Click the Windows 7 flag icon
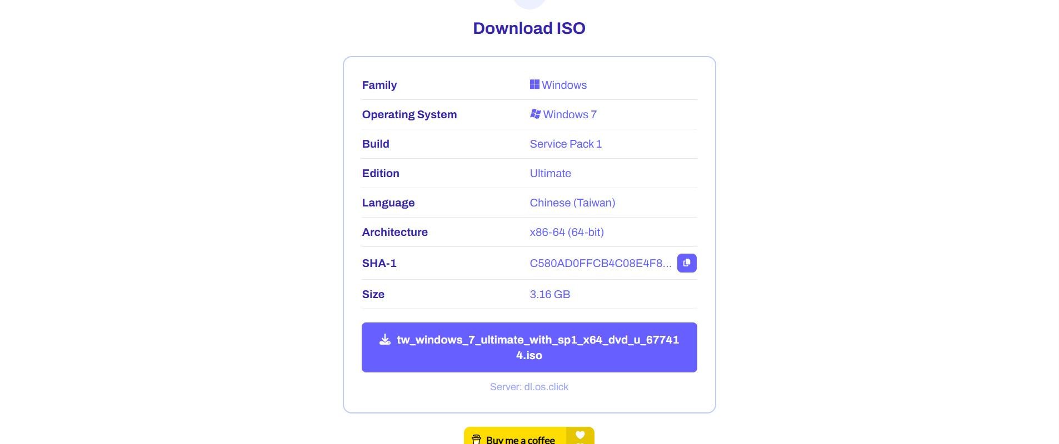This screenshot has width=1059, height=444. tap(535, 114)
